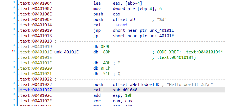Click the address .text:0040102C
This screenshot has width=225, height=106.
coord(35,95)
